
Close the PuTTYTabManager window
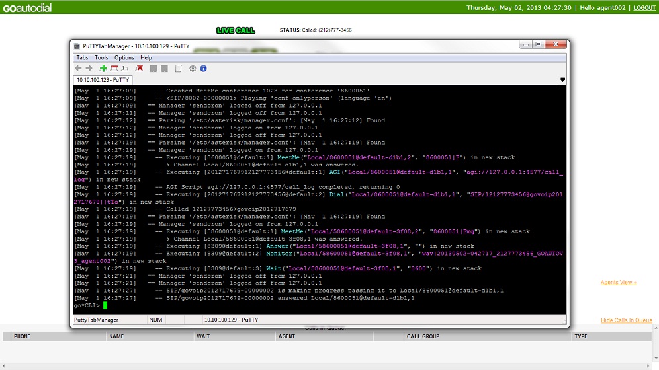click(556, 44)
